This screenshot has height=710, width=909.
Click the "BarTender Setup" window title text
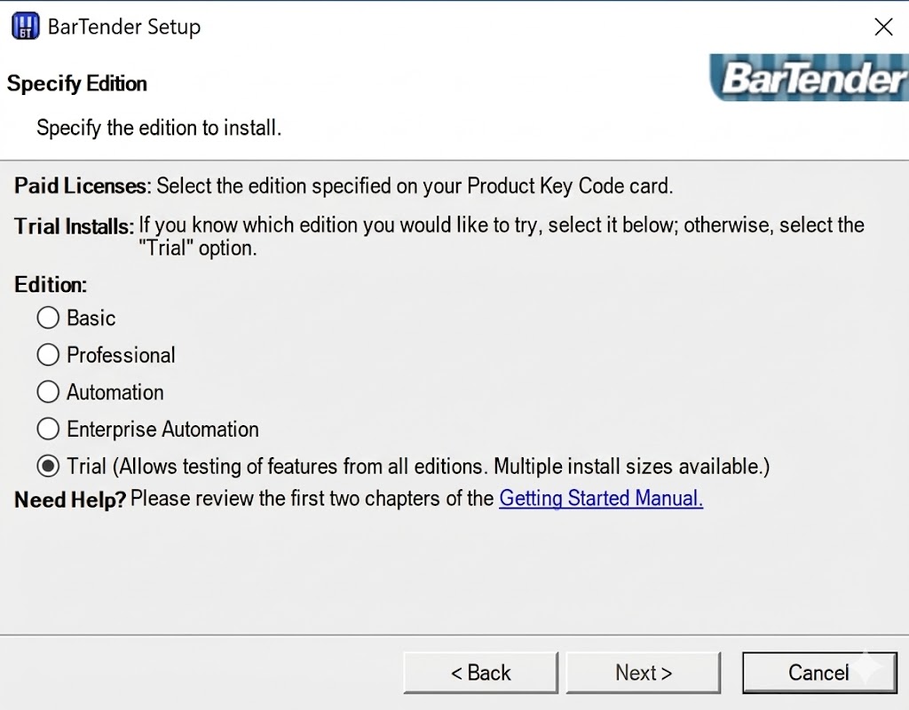[x=124, y=27]
